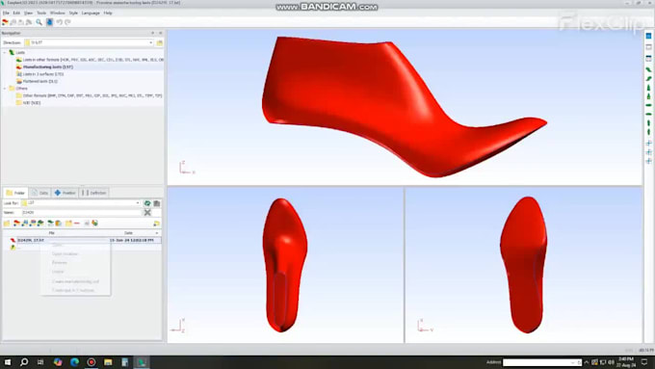The image size is (655, 369).
Task: Choose Create last in 3 surfaces context item
Action: click(x=73, y=290)
